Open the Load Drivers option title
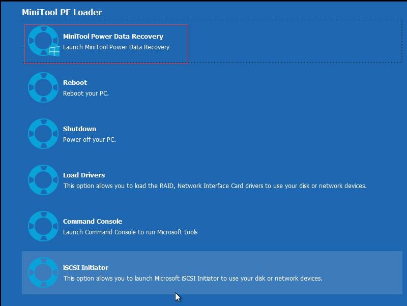This screenshot has height=306, width=407. click(x=84, y=175)
